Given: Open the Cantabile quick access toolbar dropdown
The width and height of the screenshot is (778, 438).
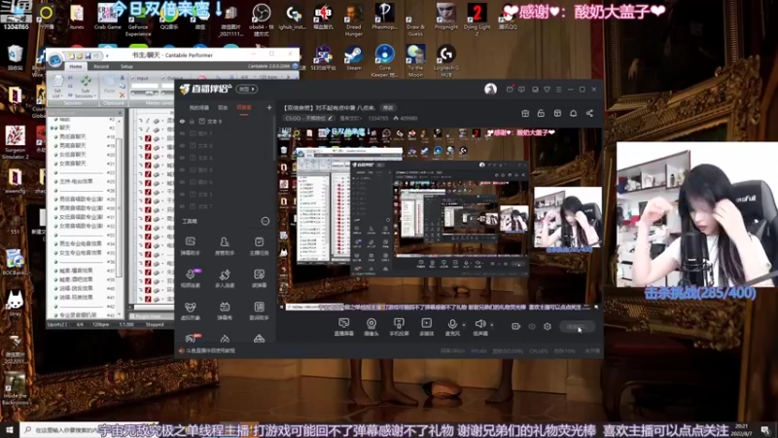Looking at the screenshot, I should [107, 55].
